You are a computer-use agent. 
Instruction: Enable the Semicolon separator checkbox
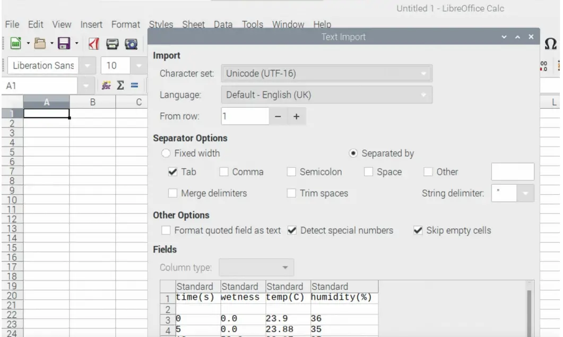click(291, 172)
